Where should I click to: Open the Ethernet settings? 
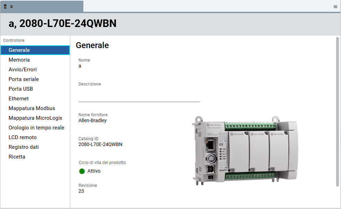tap(19, 99)
